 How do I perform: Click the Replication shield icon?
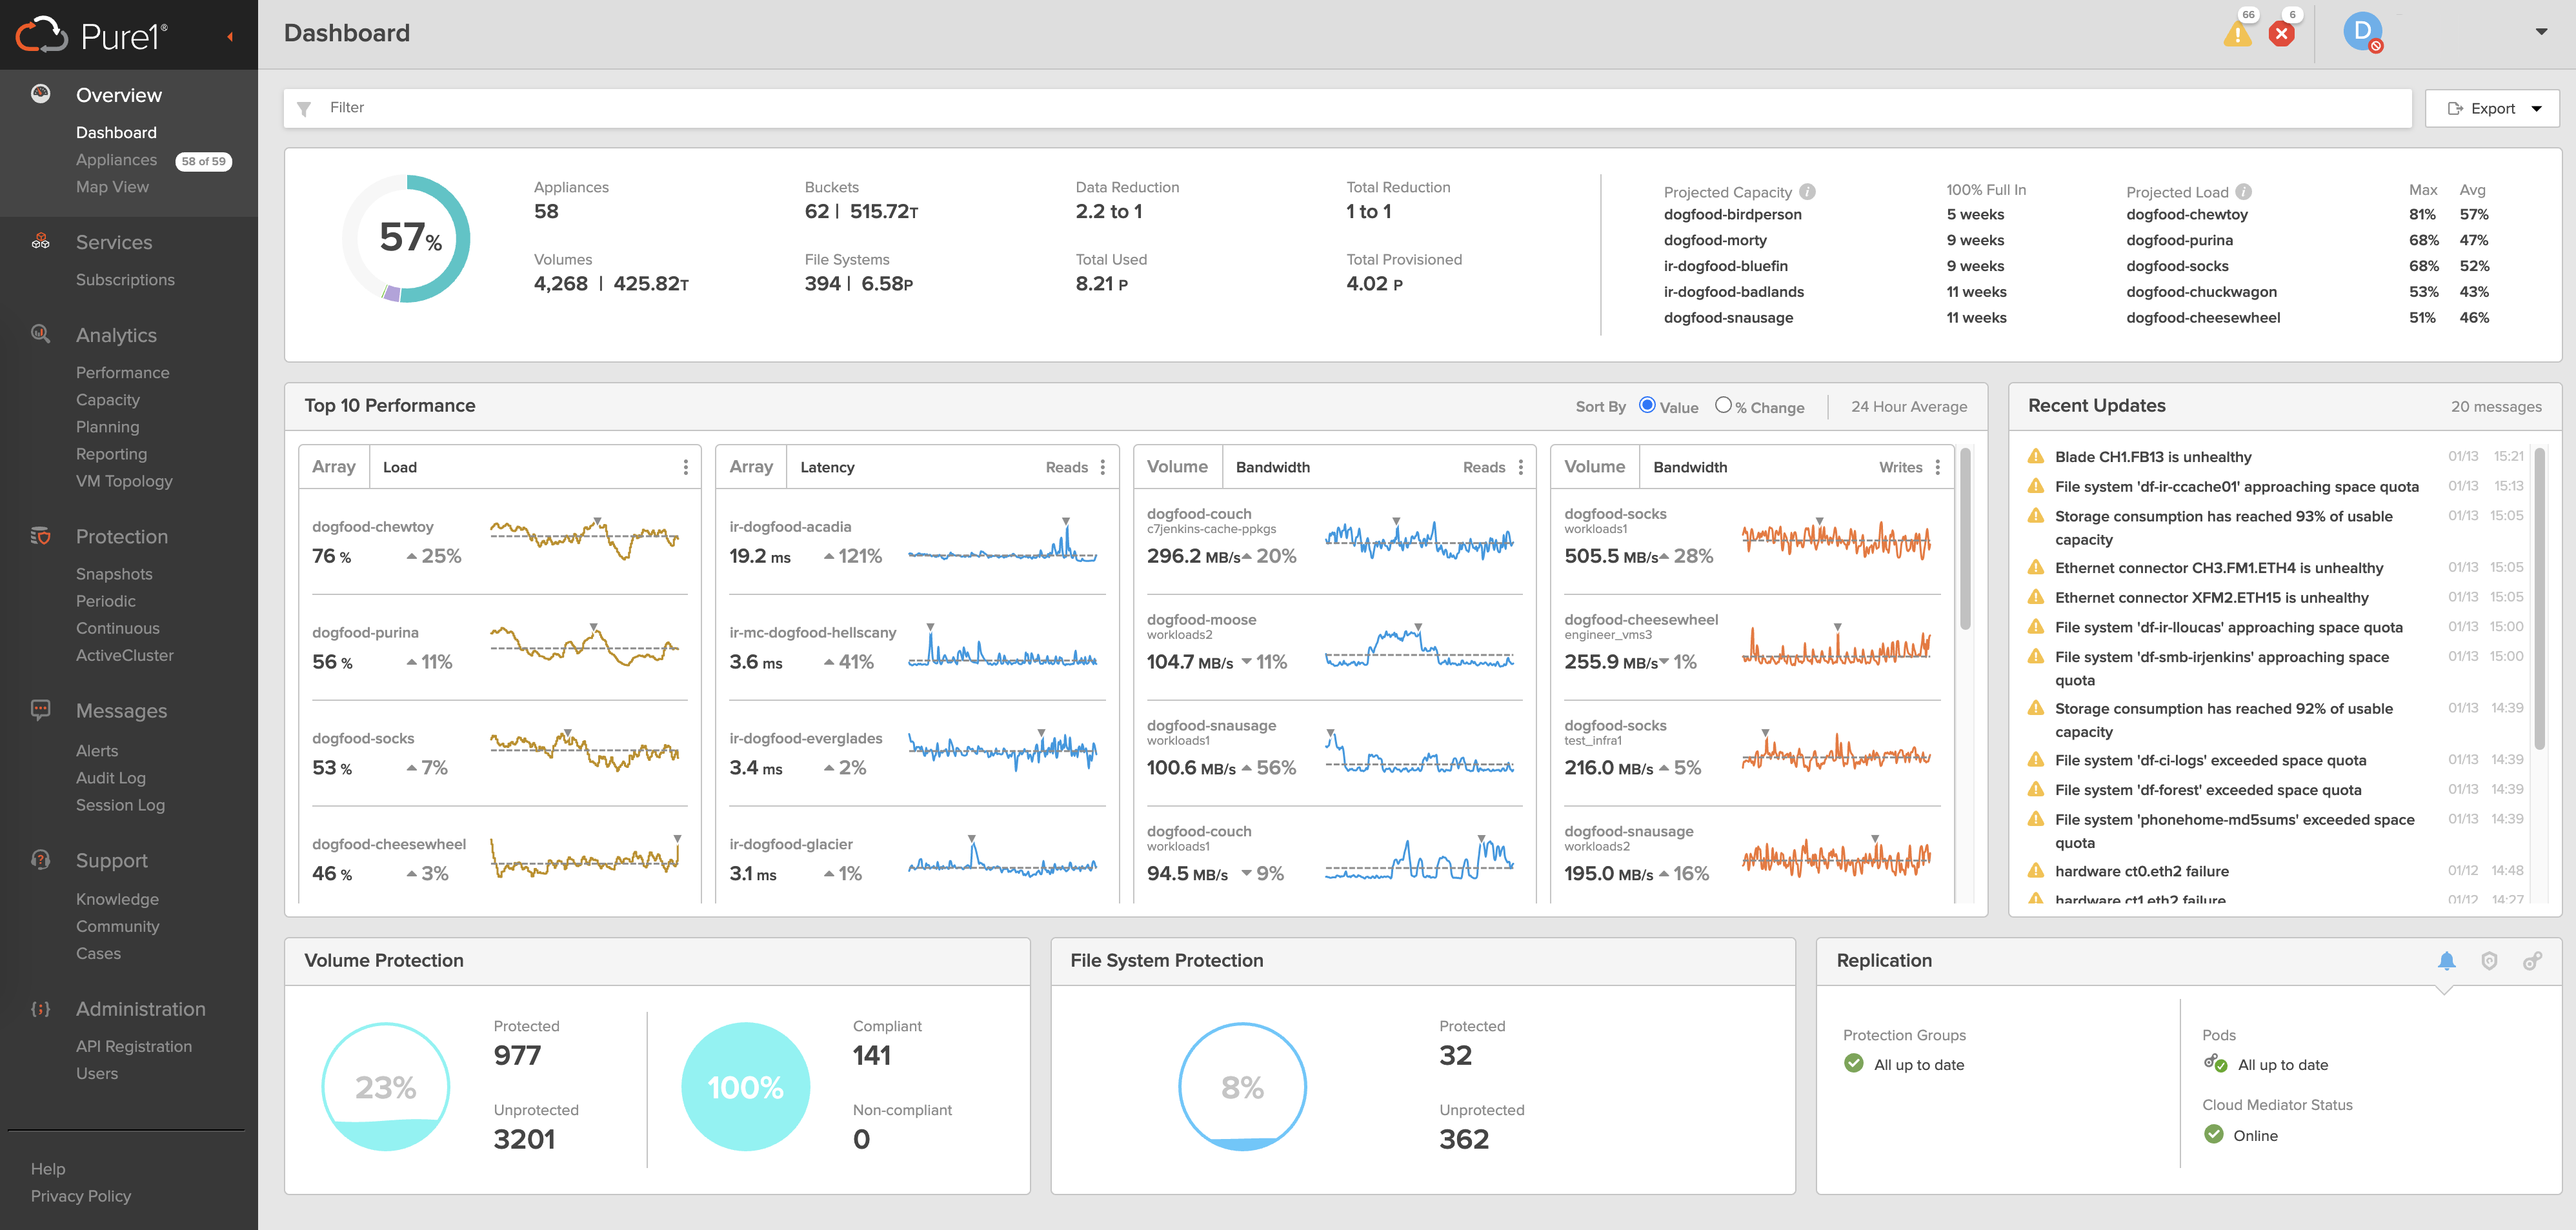tap(2489, 961)
